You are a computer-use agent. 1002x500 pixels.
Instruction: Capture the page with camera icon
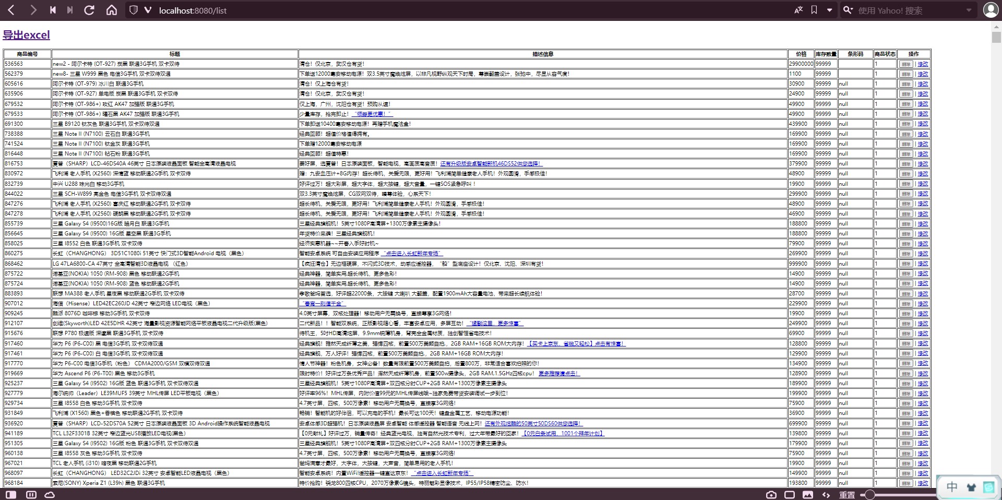tap(771, 494)
